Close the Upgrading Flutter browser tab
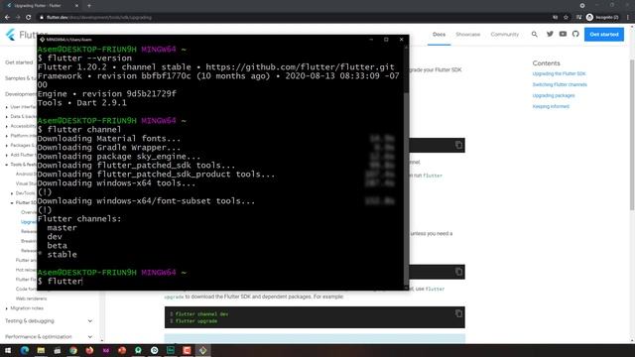Screen dimensions: 635x357 tap(77, 6)
